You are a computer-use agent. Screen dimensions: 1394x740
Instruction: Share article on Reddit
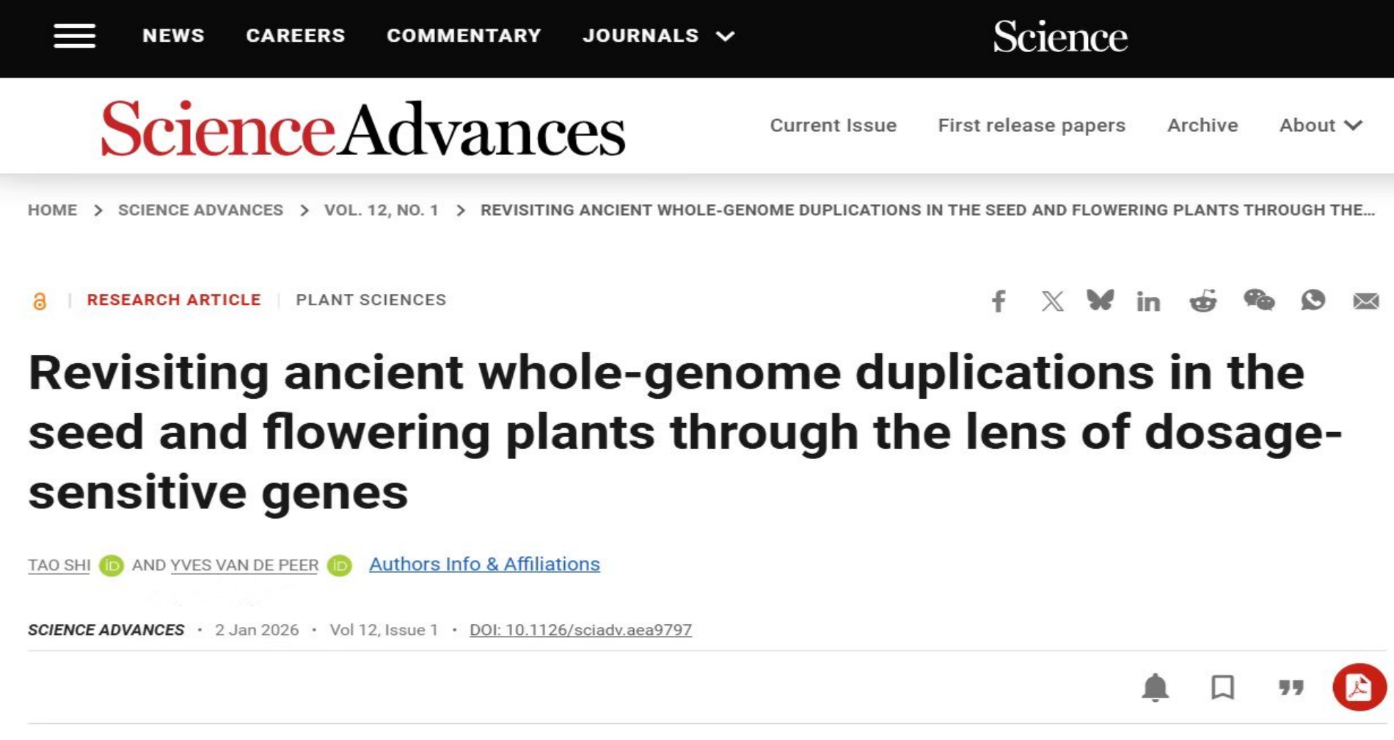[1203, 301]
